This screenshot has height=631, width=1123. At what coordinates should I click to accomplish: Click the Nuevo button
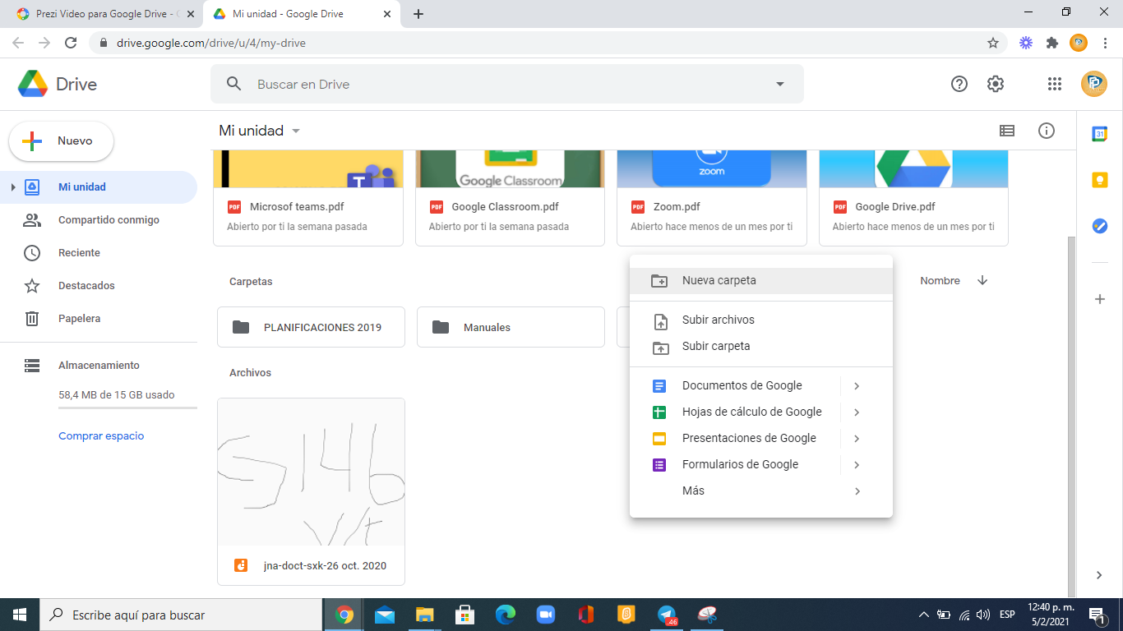tap(61, 141)
